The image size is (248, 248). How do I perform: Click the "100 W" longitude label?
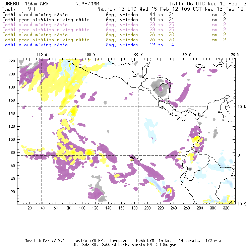(x=90, y=55)
